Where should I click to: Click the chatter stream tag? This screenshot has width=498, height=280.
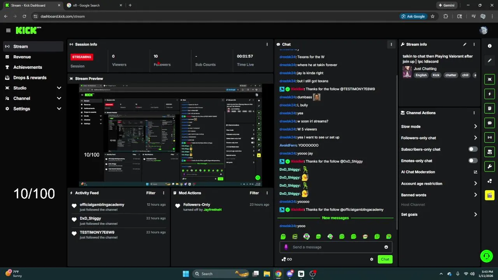451,75
